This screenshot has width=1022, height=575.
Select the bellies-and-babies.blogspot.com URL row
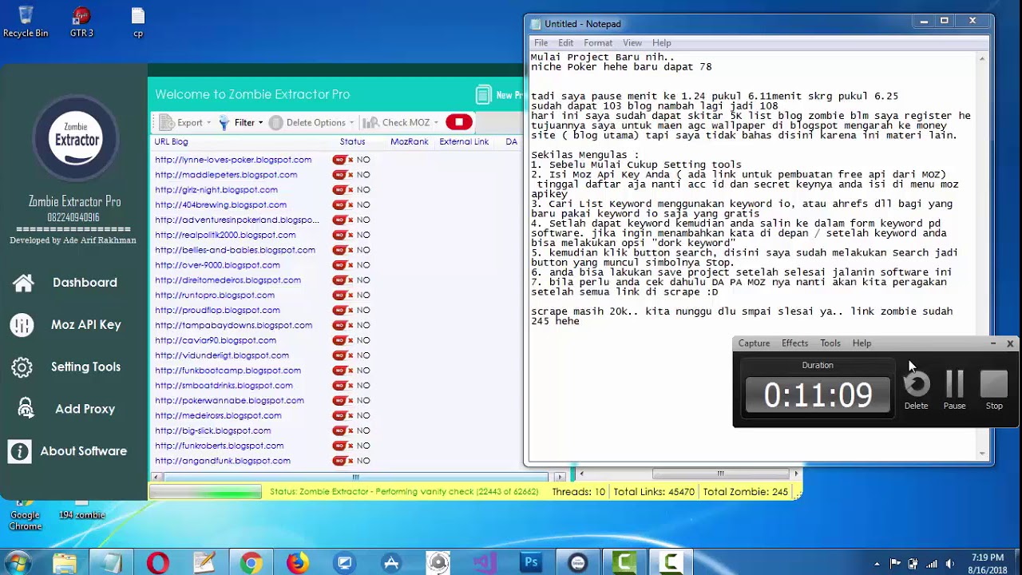(235, 250)
